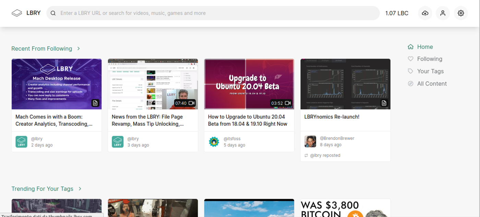Click the Following heart icon

pos(410,59)
